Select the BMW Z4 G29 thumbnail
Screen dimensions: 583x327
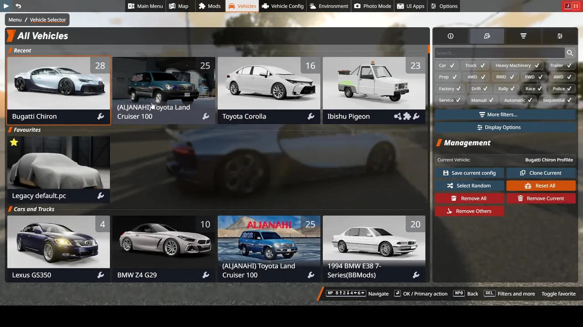(164, 242)
